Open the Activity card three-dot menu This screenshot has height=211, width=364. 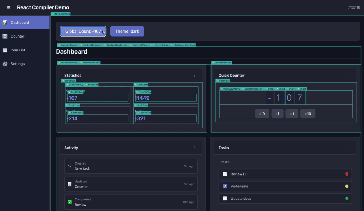pyautogui.click(x=195, y=148)
